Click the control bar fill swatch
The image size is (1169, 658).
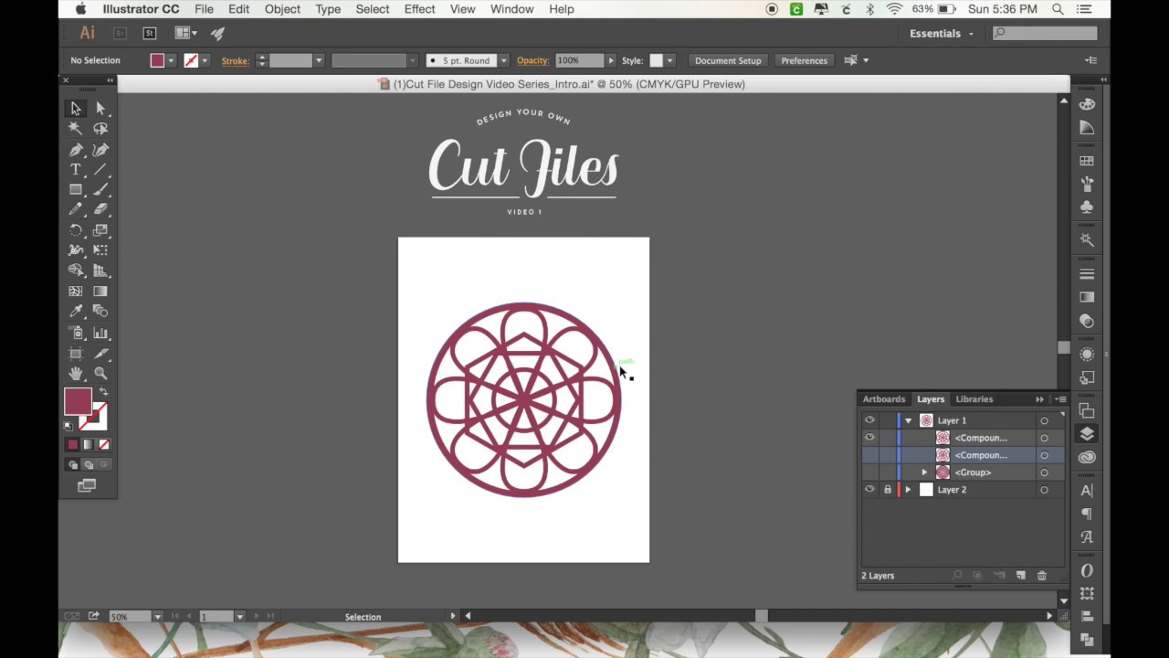[157, 60]
